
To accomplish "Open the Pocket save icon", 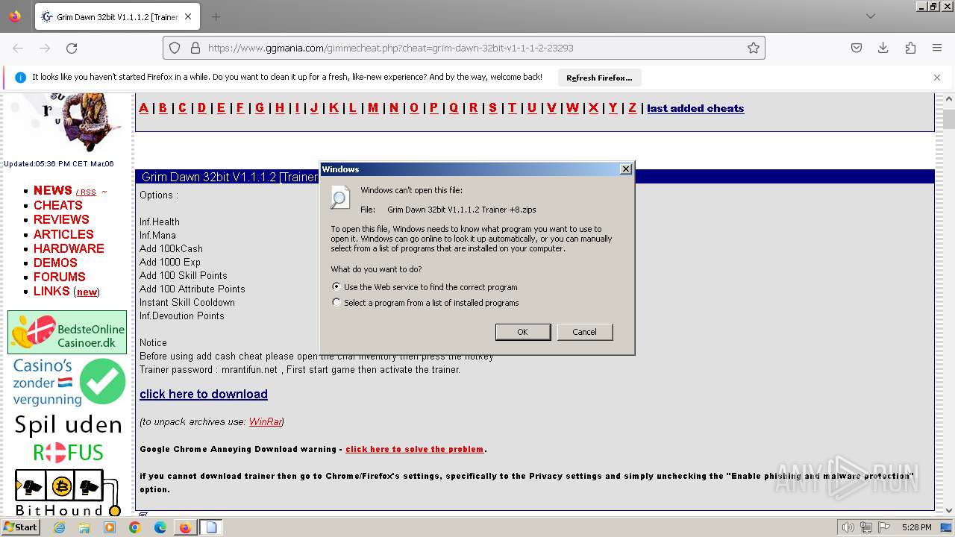I will [x=857, y=48].
